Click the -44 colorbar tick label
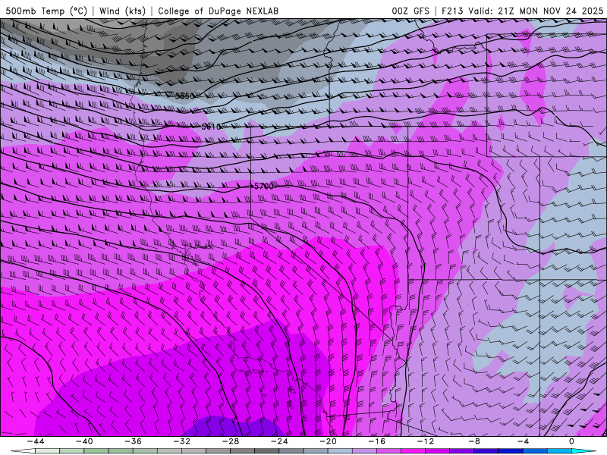Image resolution: width=607 pixels, height=455 pixels. (36, 441)
